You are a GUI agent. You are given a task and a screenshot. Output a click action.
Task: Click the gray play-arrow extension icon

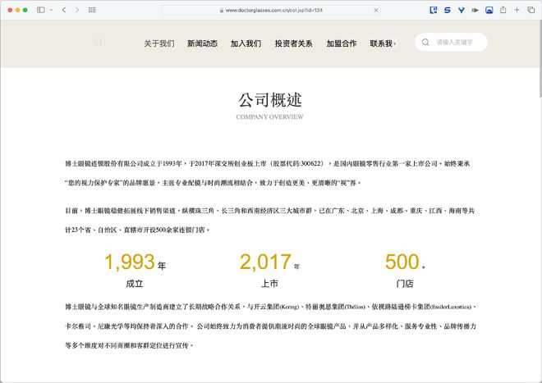475,10
